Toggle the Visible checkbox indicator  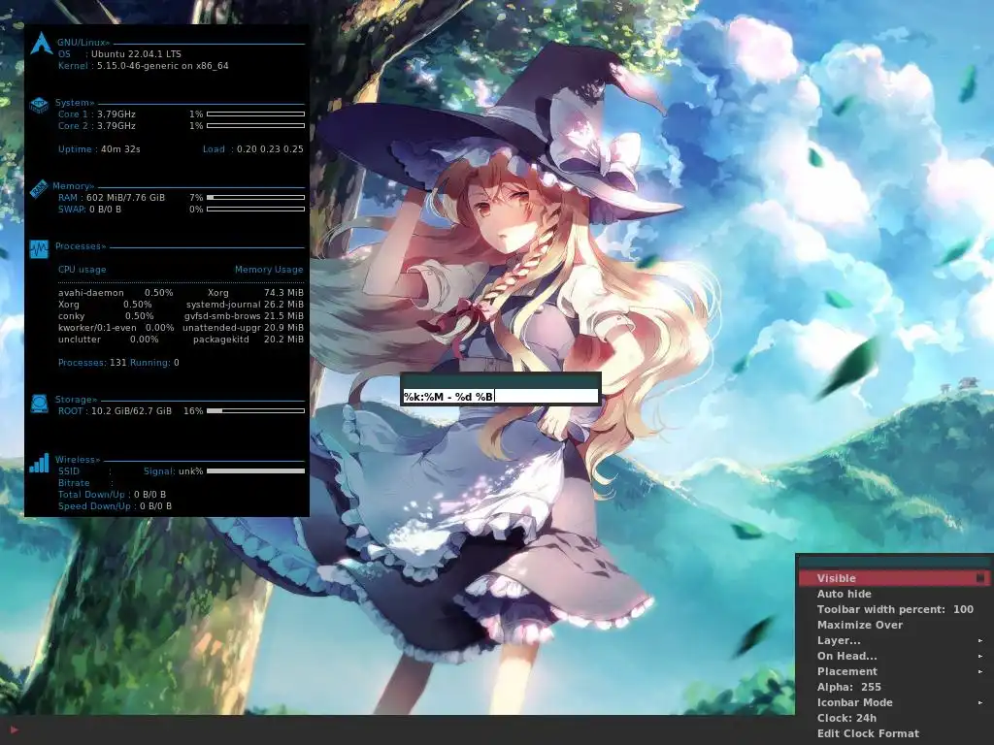coord(980,578)
